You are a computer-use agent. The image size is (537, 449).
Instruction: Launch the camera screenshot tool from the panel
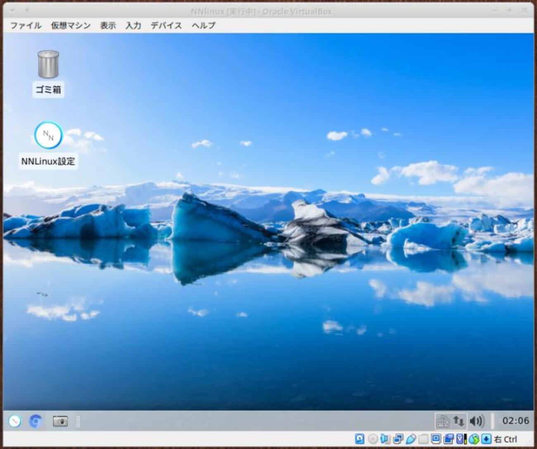coord(60,421)
